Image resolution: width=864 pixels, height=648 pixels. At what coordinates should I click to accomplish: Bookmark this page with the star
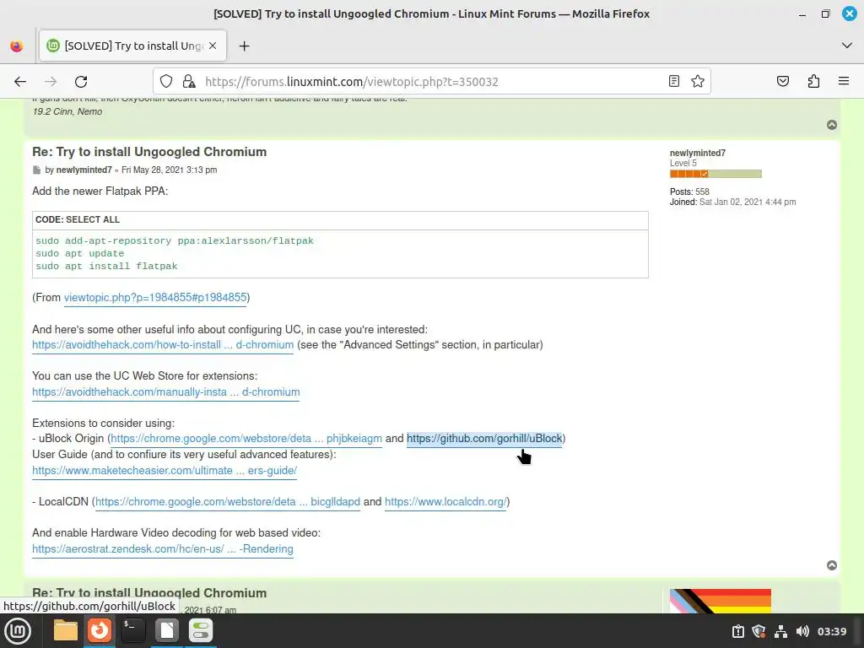click(698, 81)
